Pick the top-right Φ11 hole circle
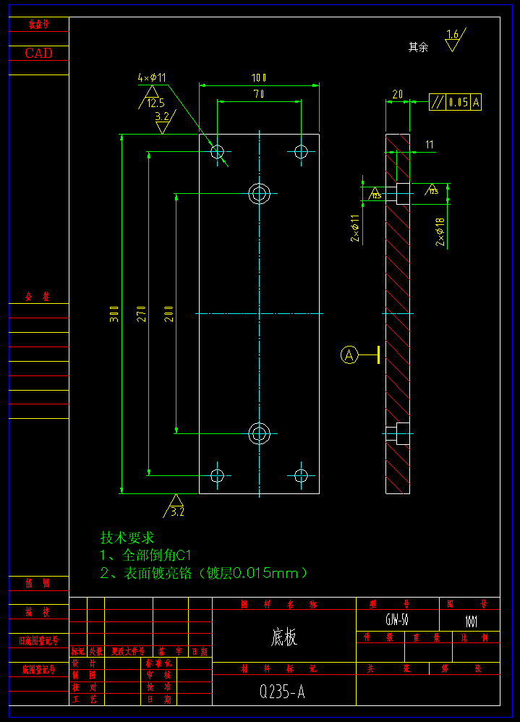This screenshot has height=722, width=520. click(x=301, y=151)
